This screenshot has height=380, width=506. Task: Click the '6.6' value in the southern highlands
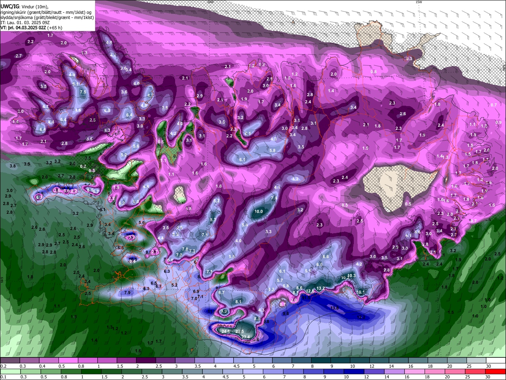point(326,256)
